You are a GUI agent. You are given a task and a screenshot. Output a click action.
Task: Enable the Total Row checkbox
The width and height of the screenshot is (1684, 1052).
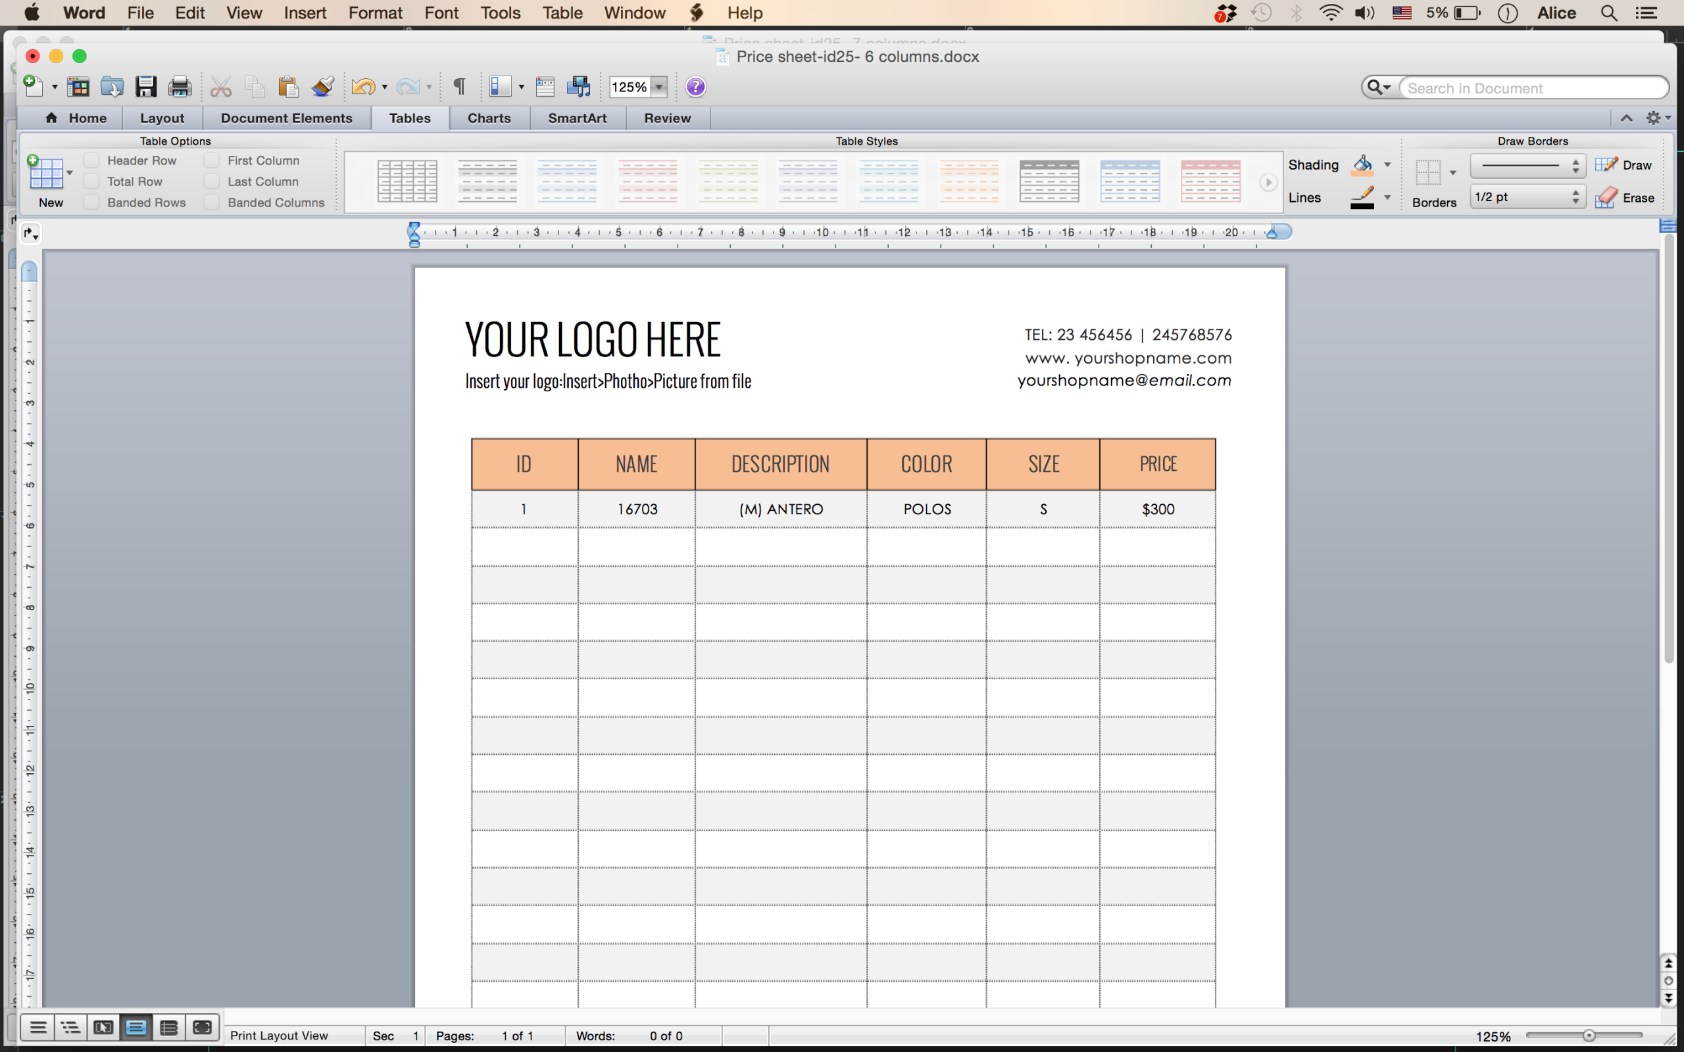91,181
